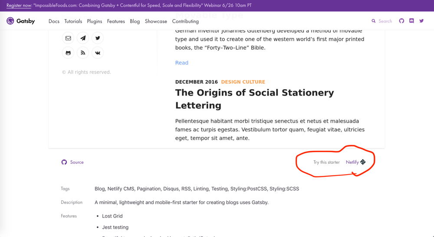
Task: Click the Telegram paper plane icon
Action: (x=83, y=38)
